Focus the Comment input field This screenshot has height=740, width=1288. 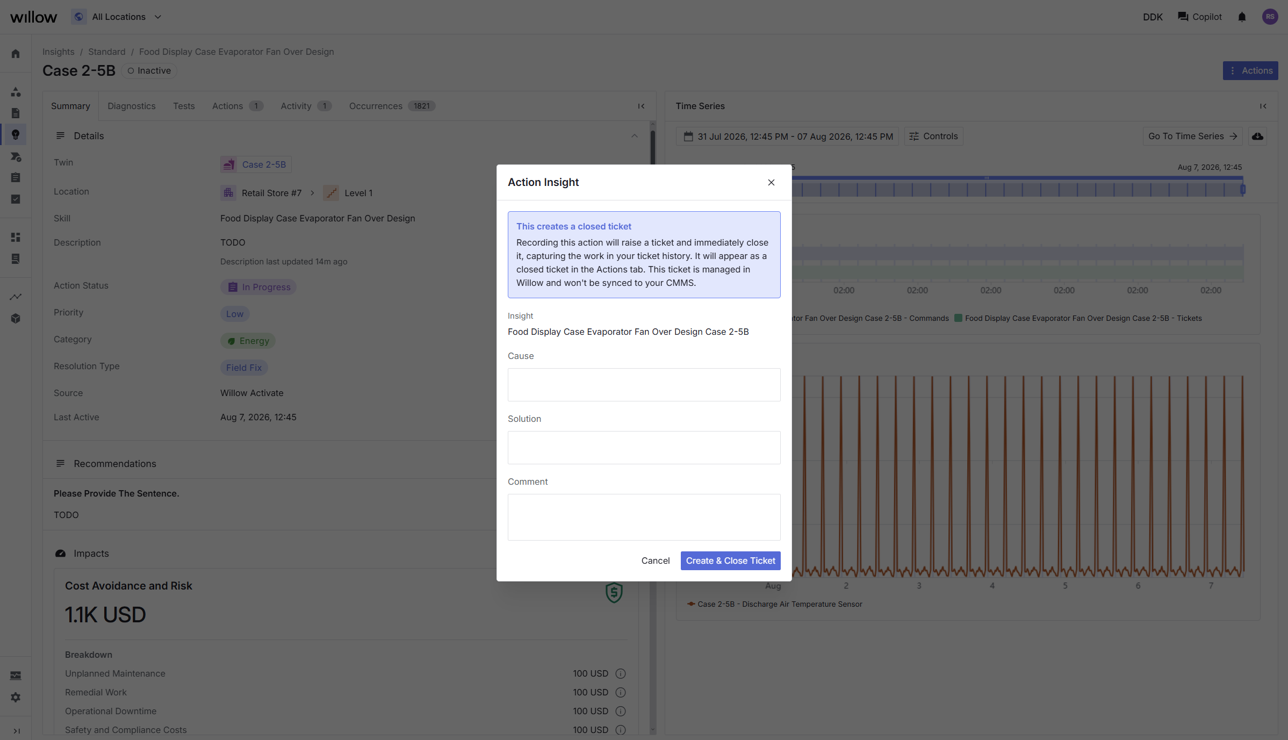point(644,517)
